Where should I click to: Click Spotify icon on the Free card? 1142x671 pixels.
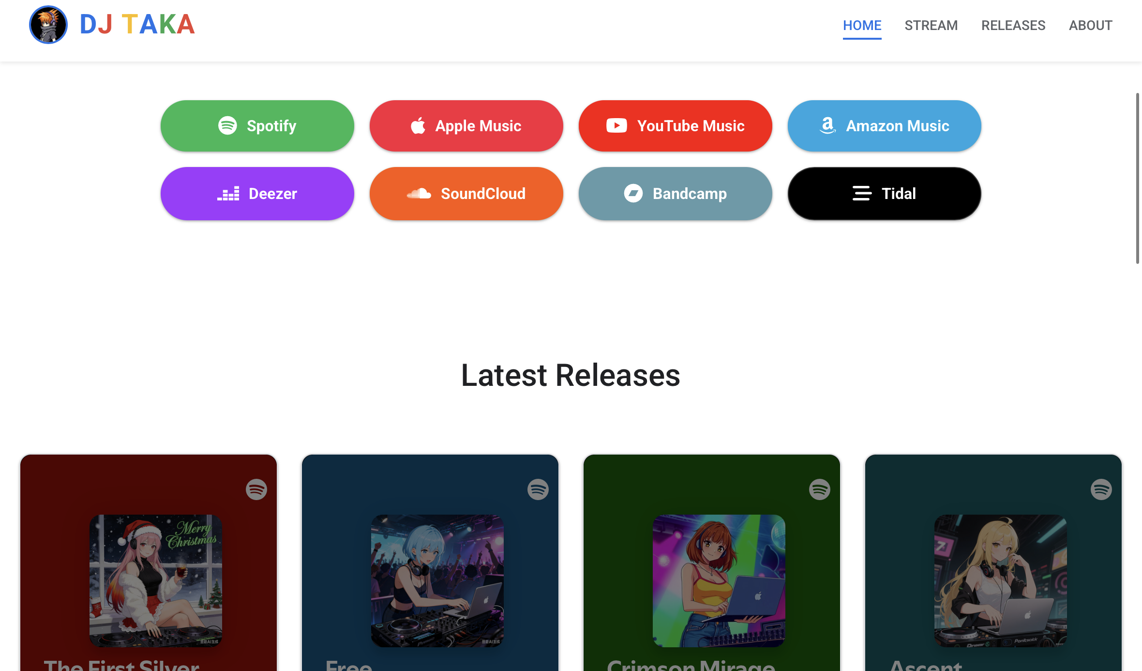pyautogui.click(x=538, y=489)
